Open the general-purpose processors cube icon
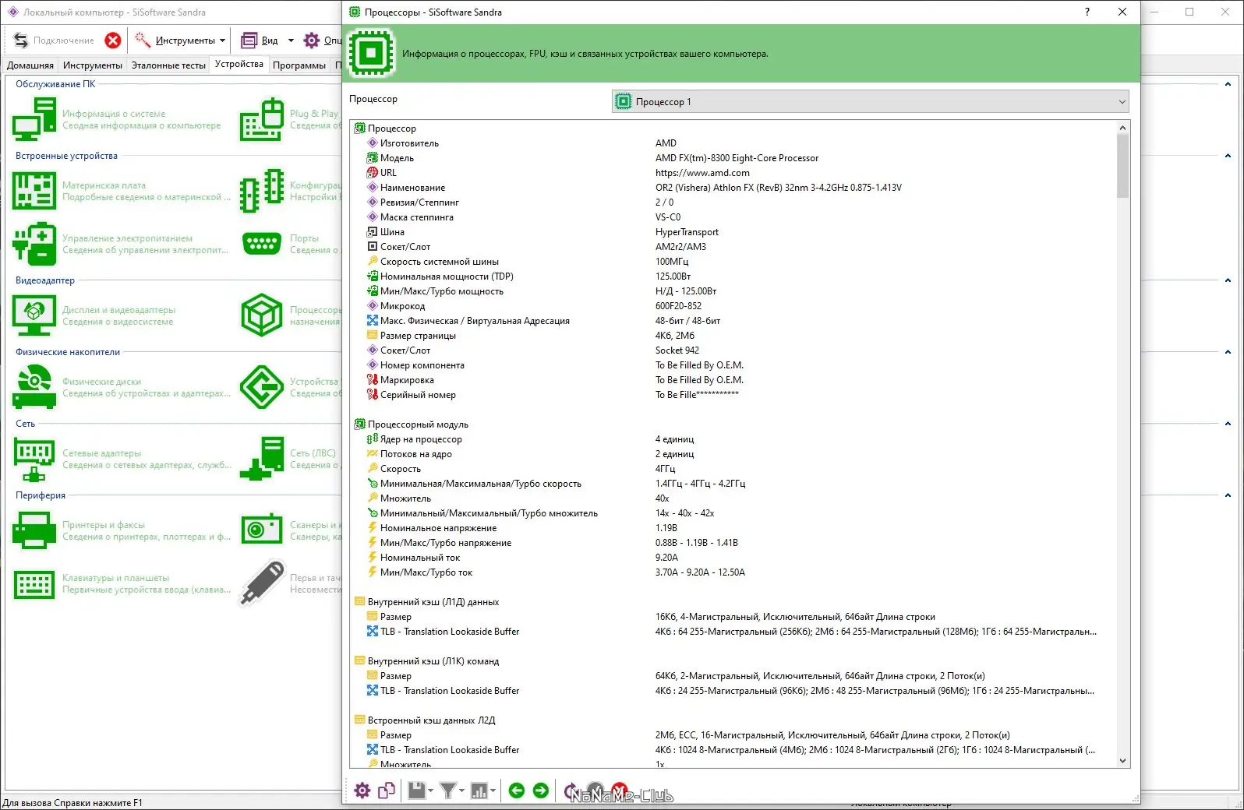 [261, 315]
